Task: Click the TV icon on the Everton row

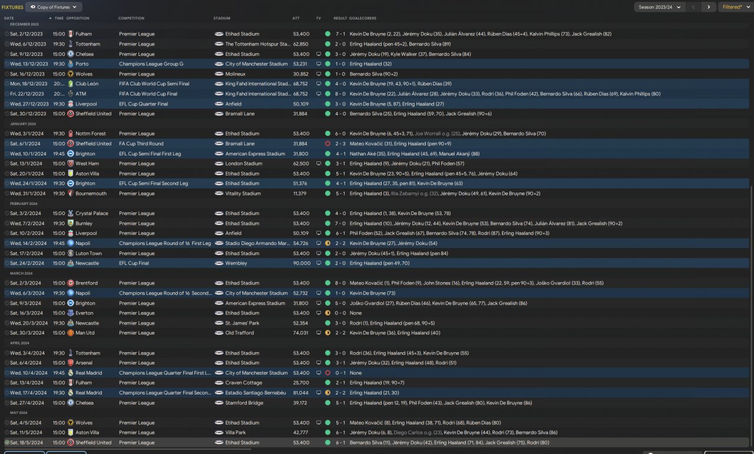Action: tap(319, 313)
